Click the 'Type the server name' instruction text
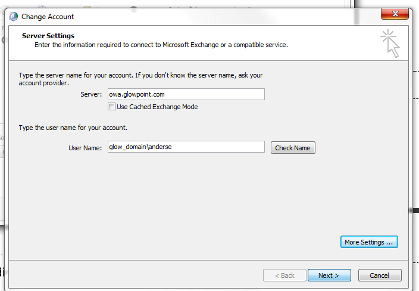This screenshot has height=291, width=419. 140,76
